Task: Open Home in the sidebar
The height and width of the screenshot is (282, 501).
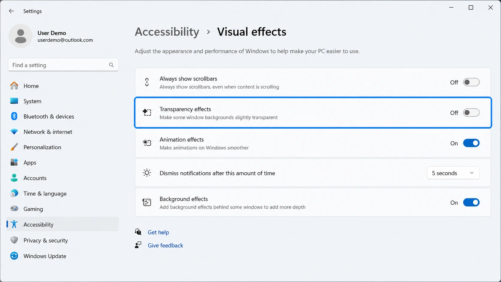Action: (63, 86)
